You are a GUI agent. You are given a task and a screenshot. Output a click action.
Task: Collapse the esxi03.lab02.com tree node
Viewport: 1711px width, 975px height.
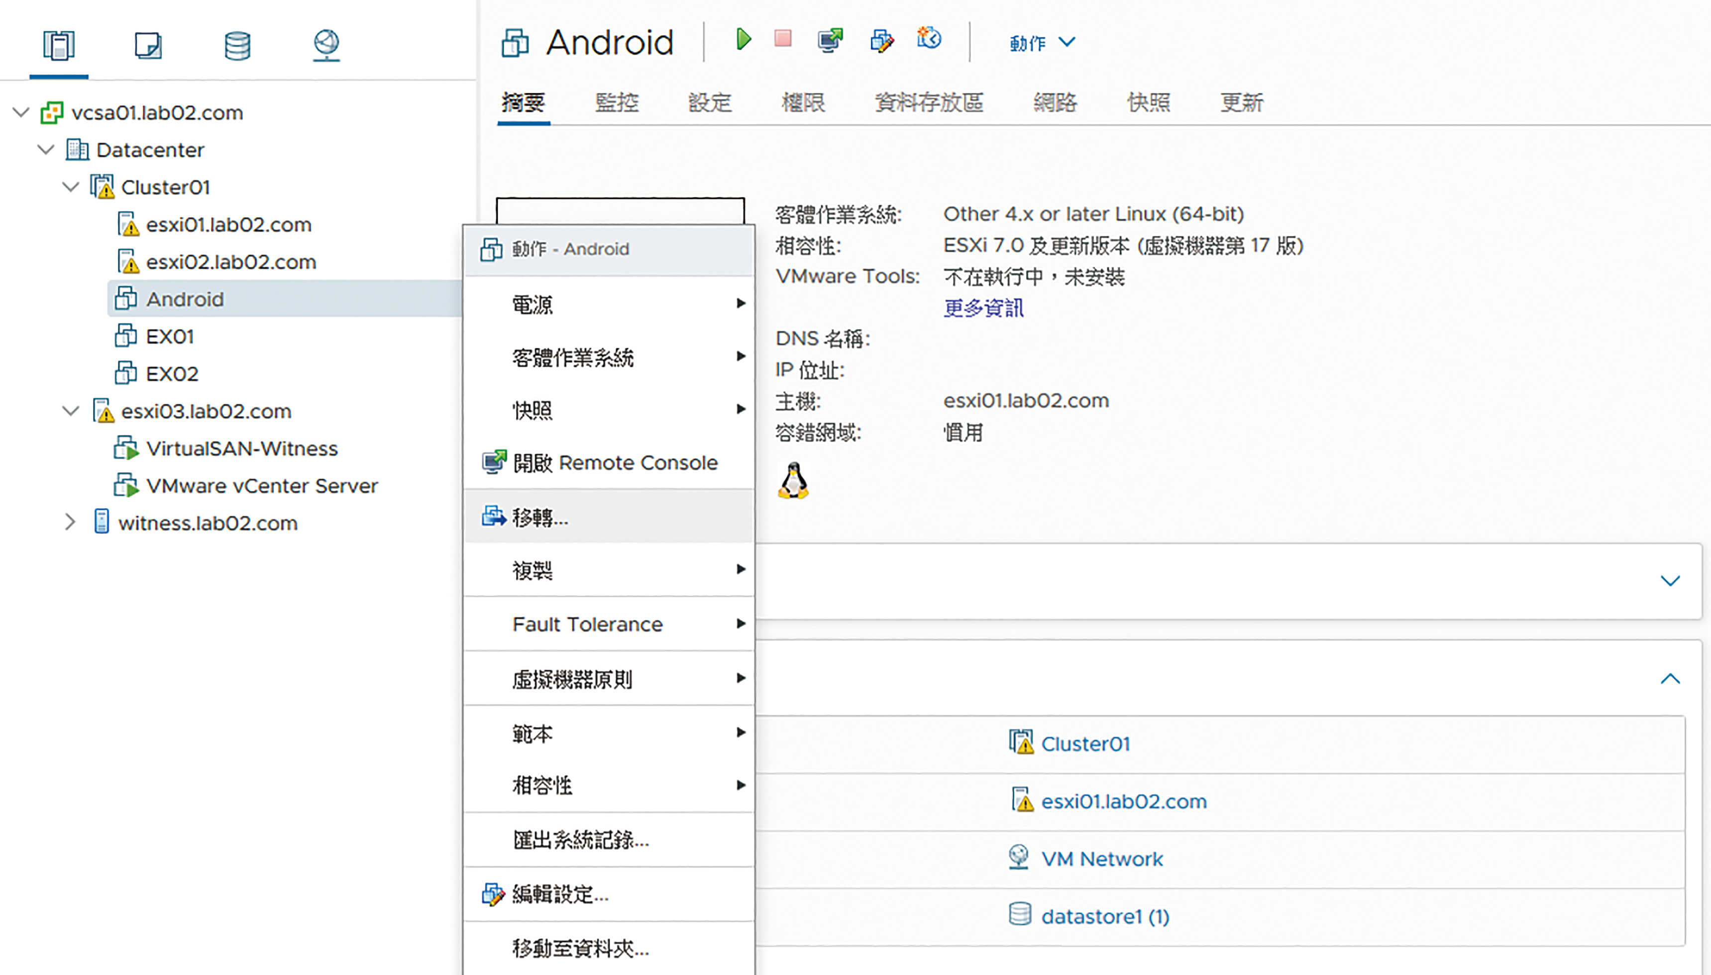pos(71,411)
